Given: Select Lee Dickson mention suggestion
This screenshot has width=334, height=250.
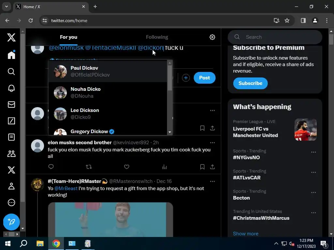Looking at the screenshot, I should coord(108,114).
